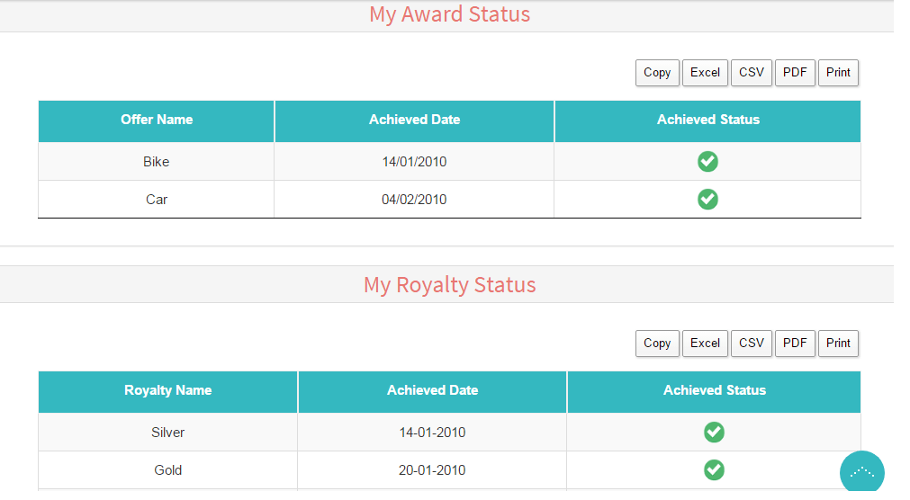
Task: Copy the My Royalty Status table
Action: coord(657,344)
